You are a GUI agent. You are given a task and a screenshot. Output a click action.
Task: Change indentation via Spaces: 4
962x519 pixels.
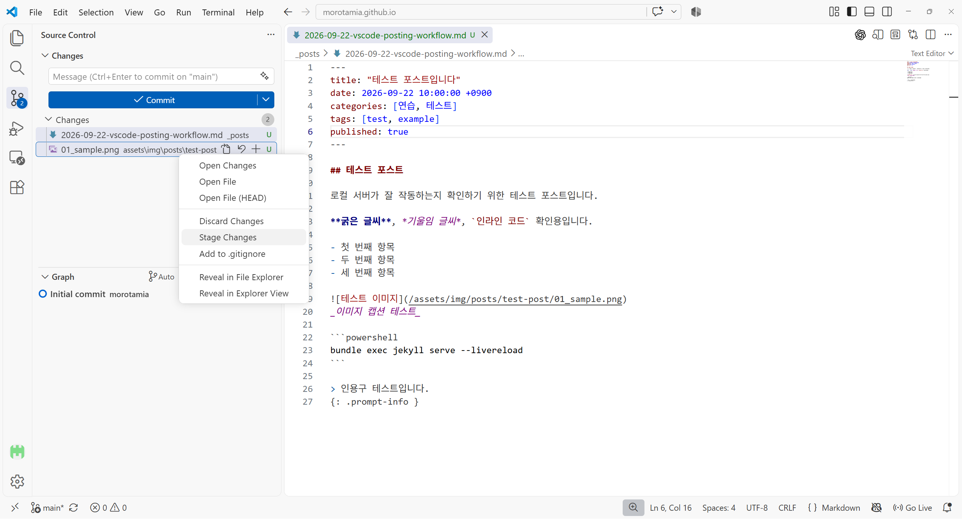719,508
